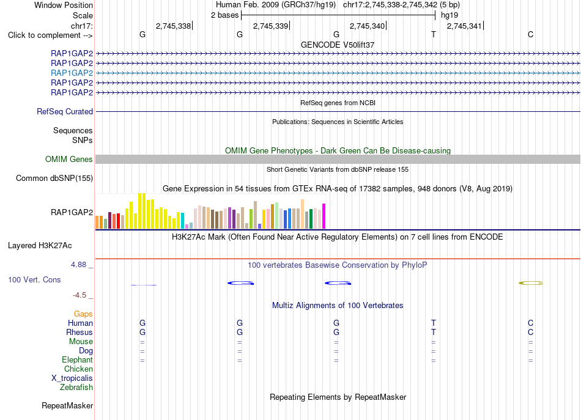
Task: Click the 'Scale' track label
Action: coord(83,15)
